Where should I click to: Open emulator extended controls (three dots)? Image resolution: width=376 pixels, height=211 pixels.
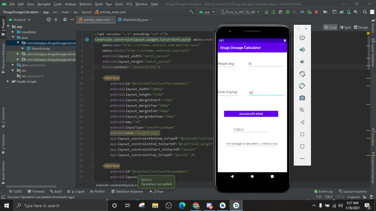[x=302, y=159]
